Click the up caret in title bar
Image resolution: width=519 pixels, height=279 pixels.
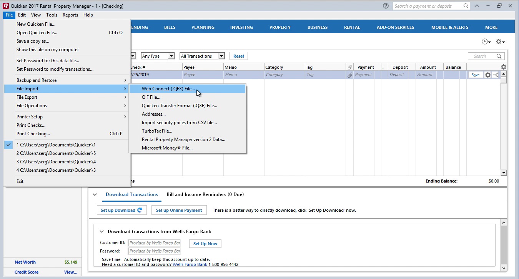pyautogui.click(x=477, y=6)
